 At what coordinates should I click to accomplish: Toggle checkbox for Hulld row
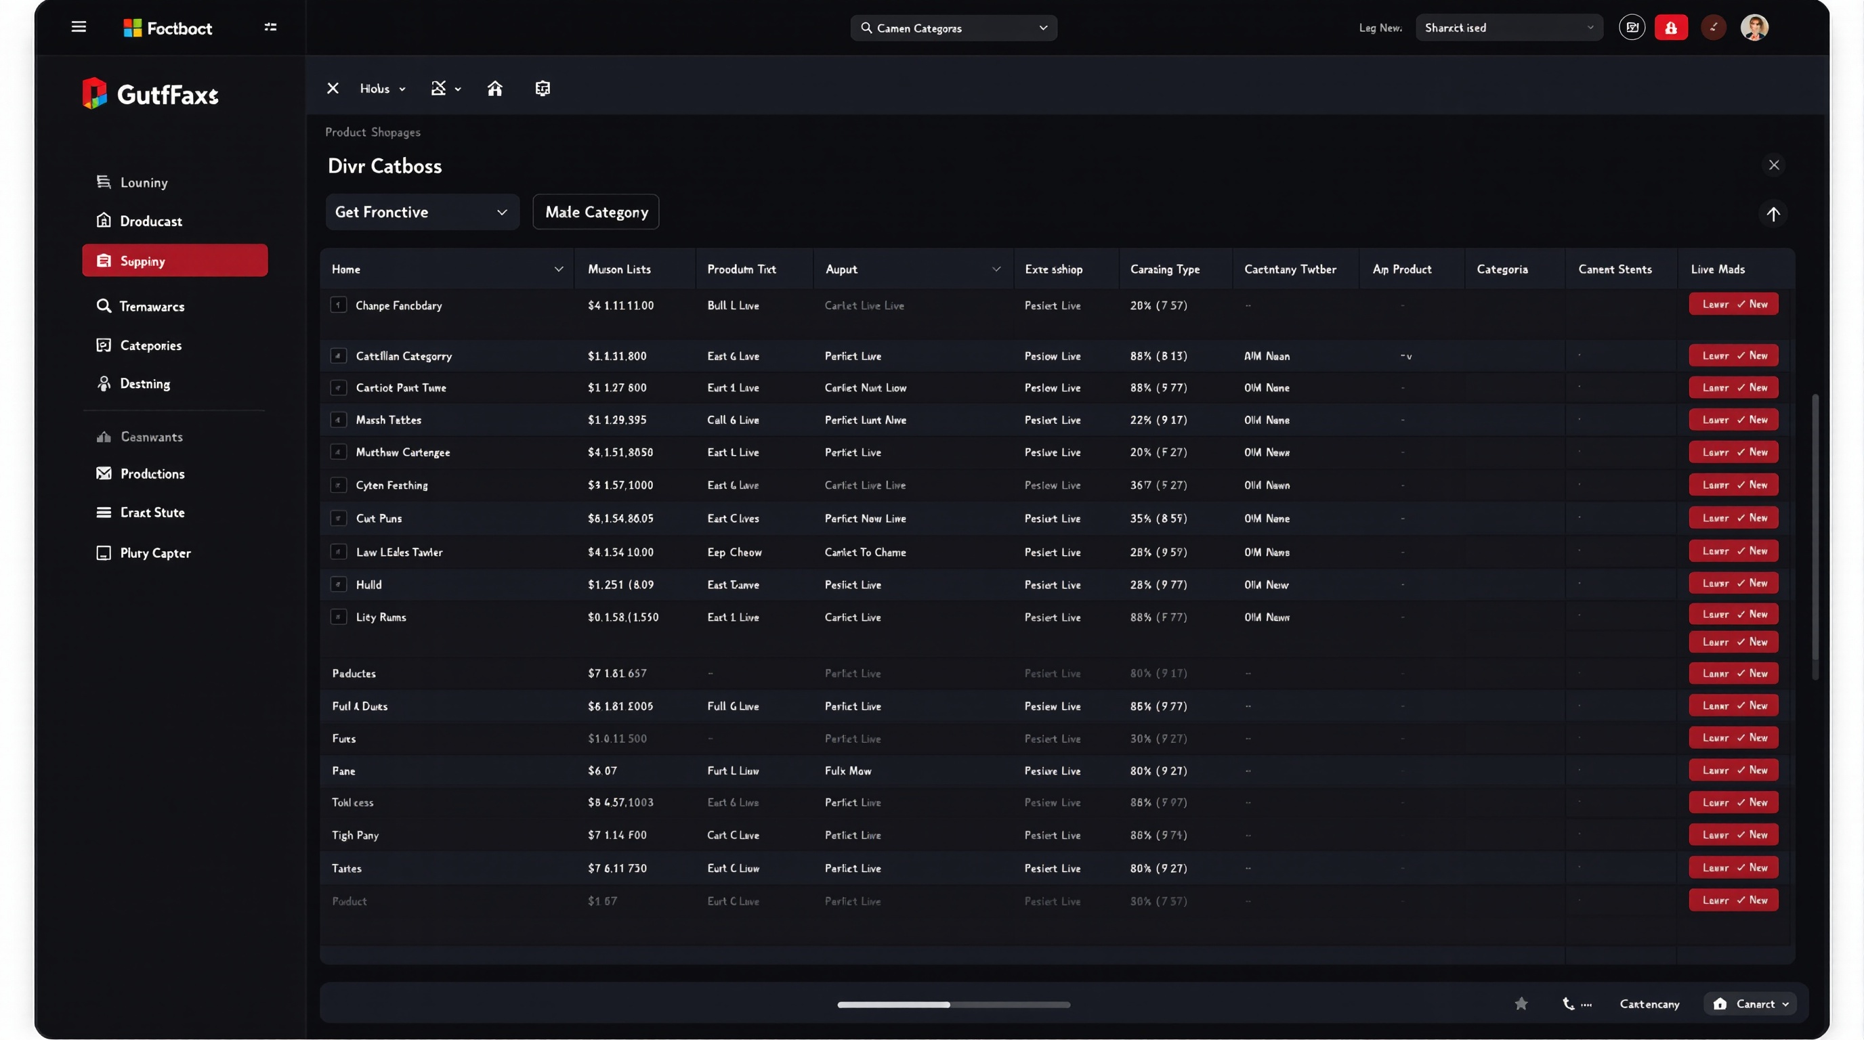coord(338,584)
